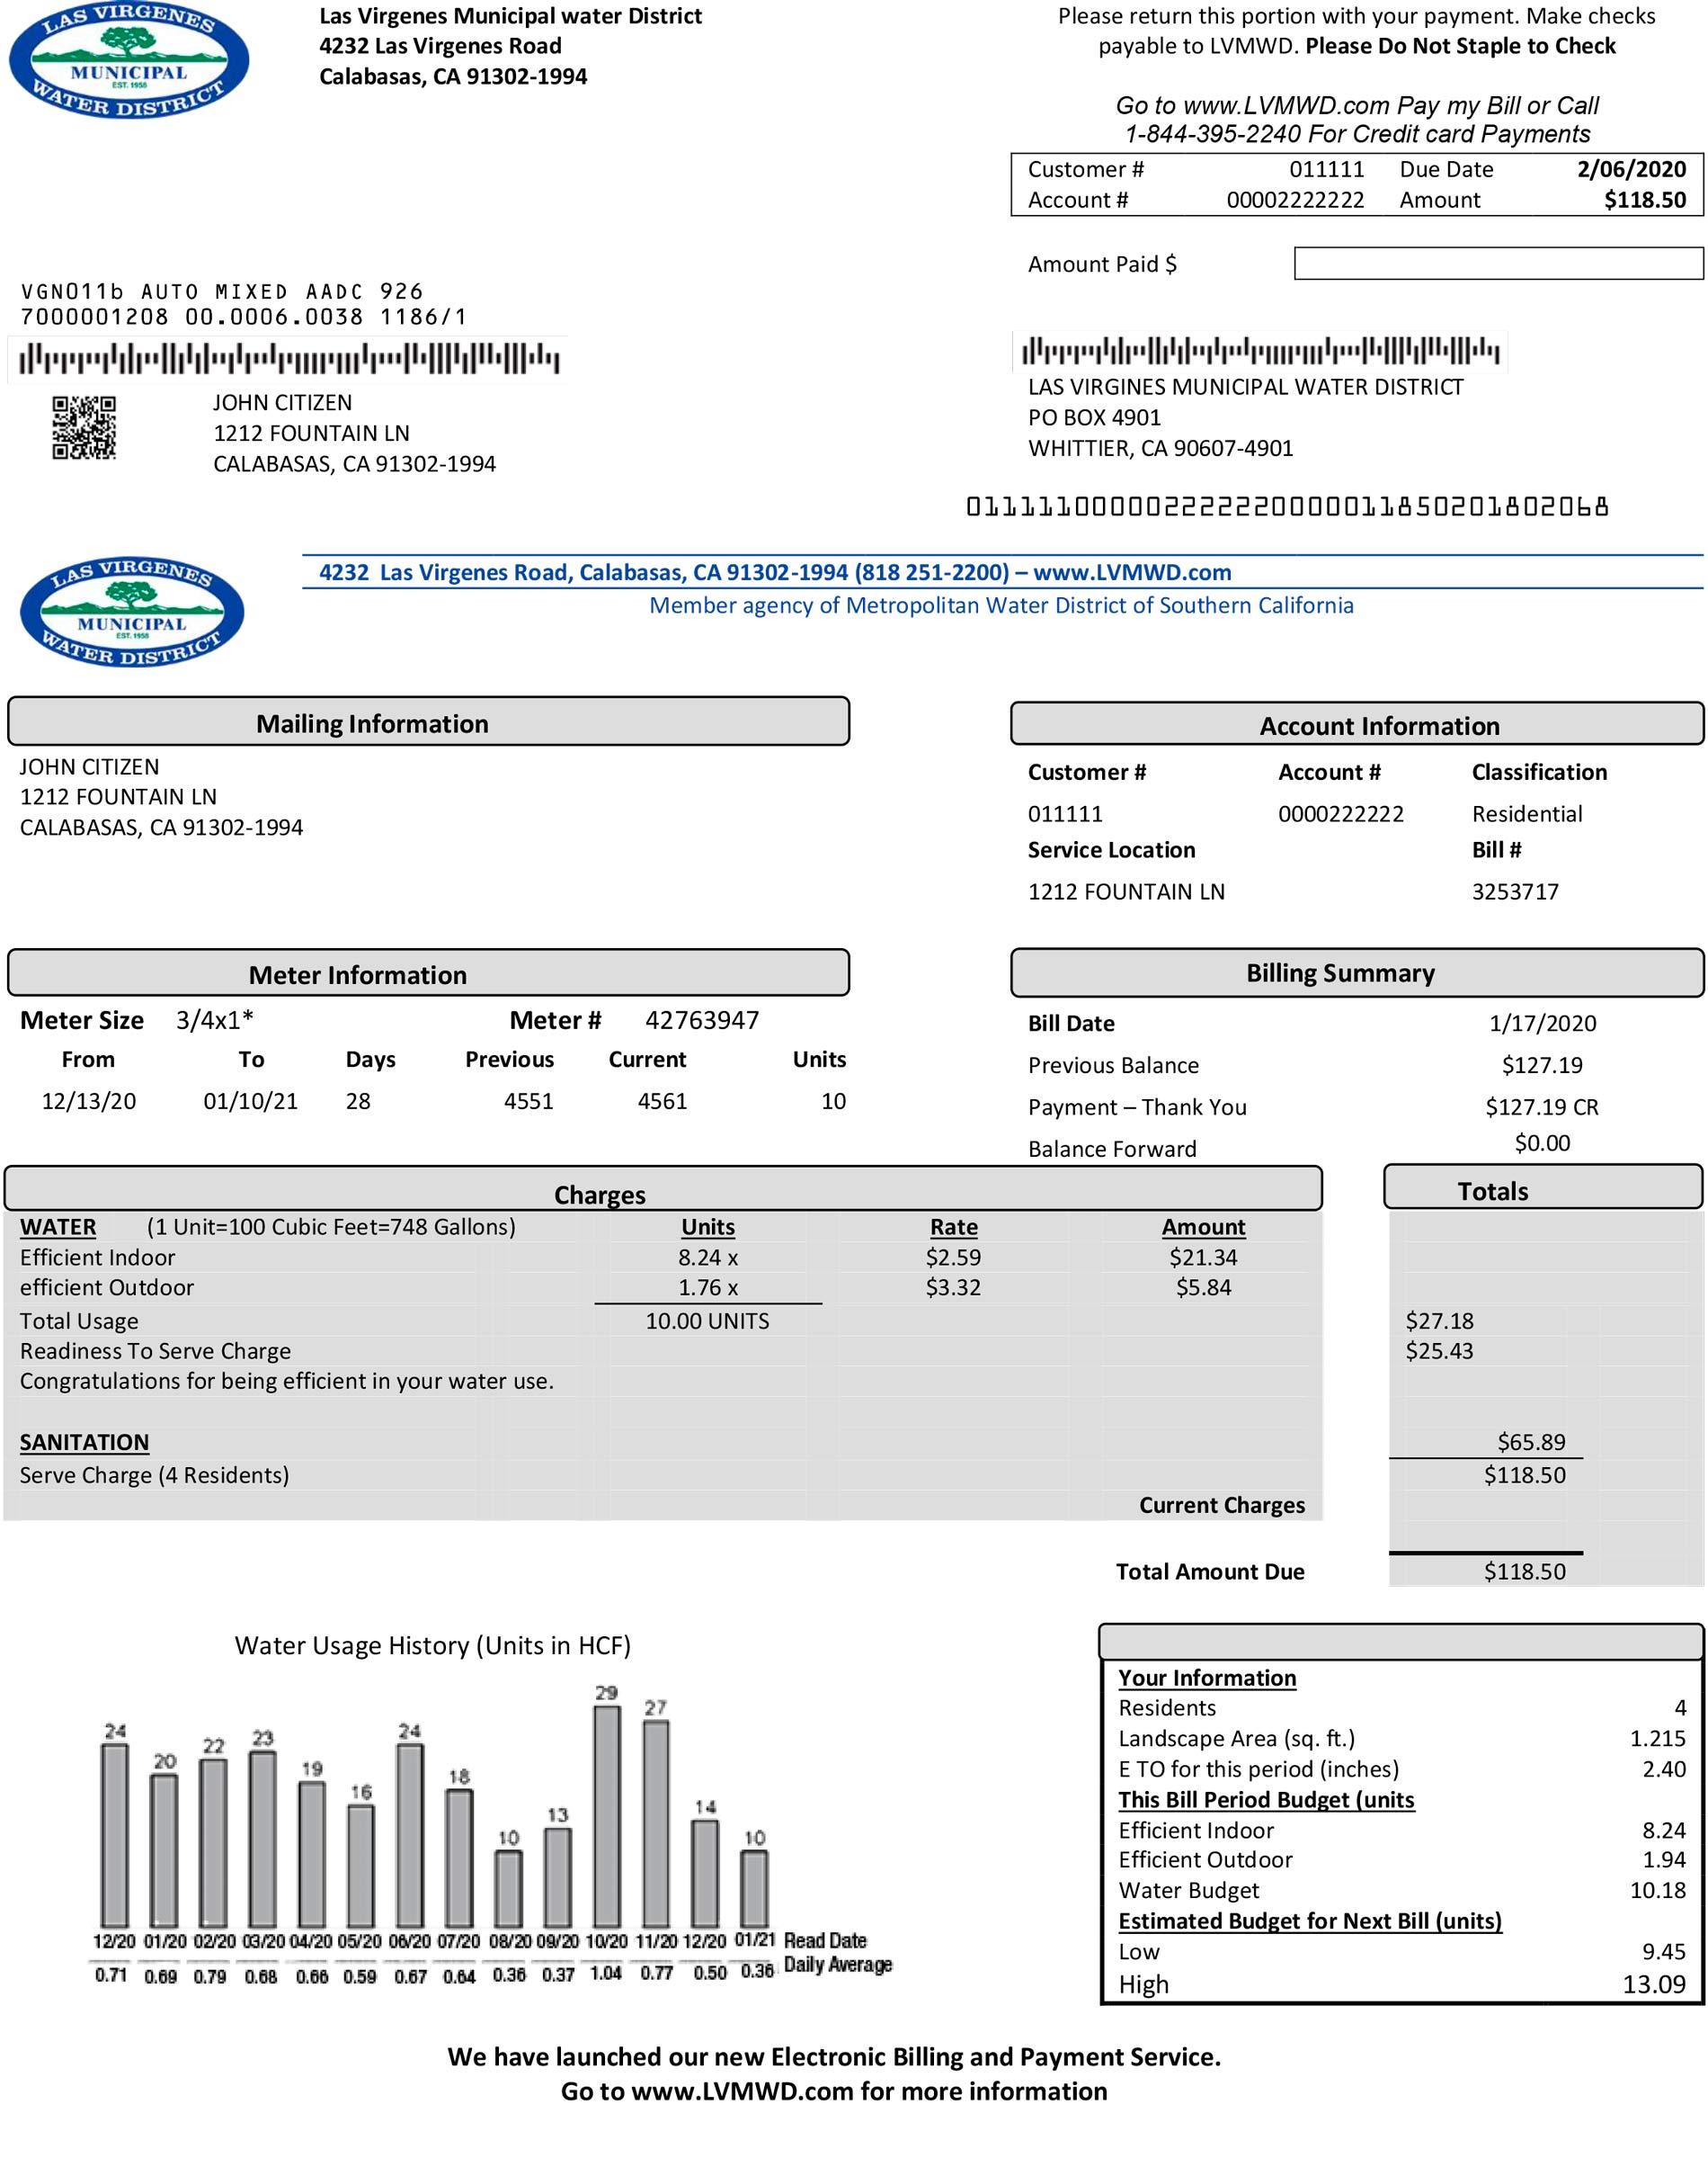
Task: Click the blue address line with www.LVMWD.com
Action: tap(774, 572)
